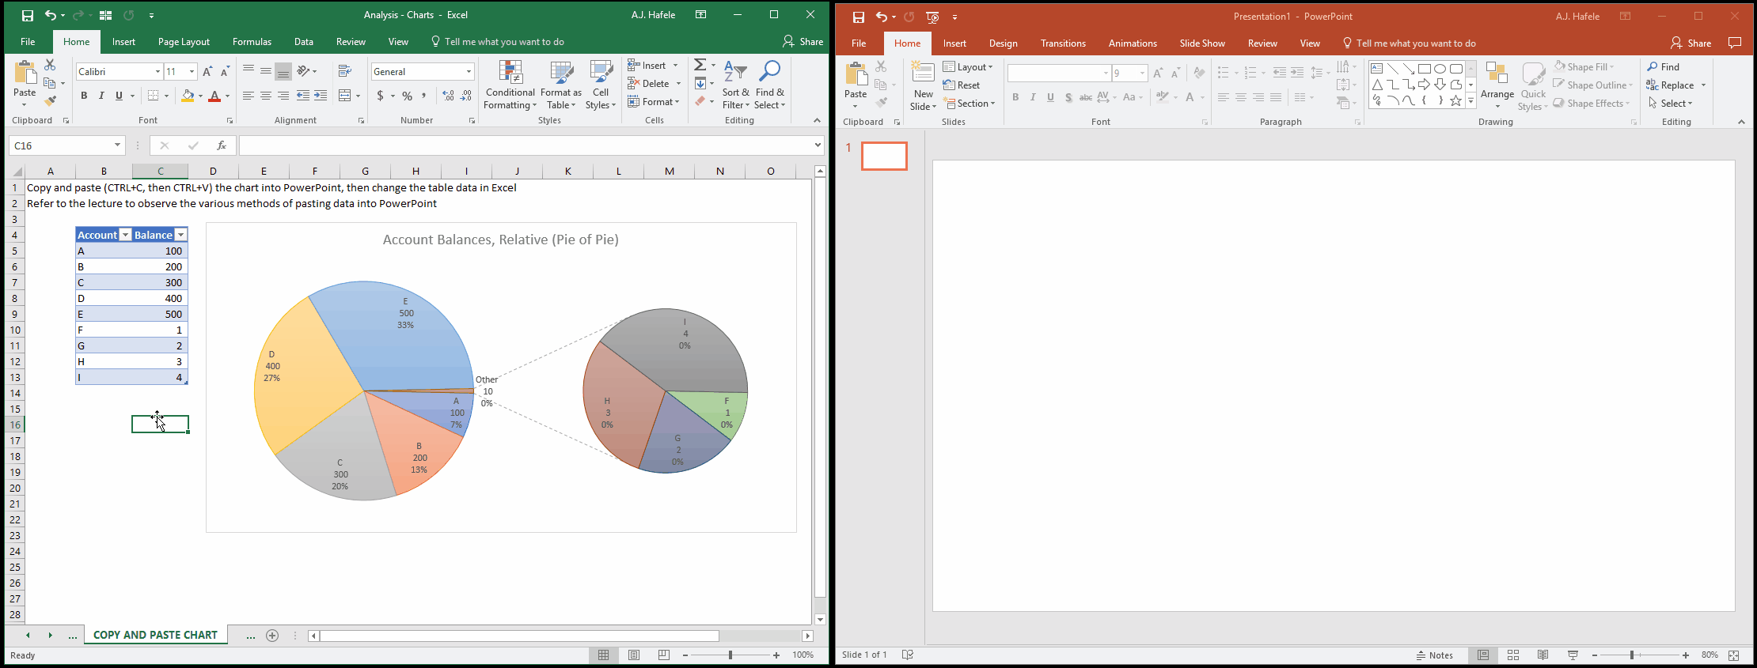This screenshot has height=668, width=1757.
Task: Click Excel Insert Function fx icon
Action: coord(222,145)
